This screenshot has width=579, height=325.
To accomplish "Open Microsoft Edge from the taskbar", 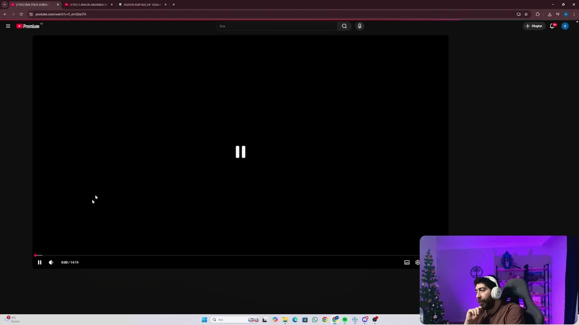I will coord(295,320).
